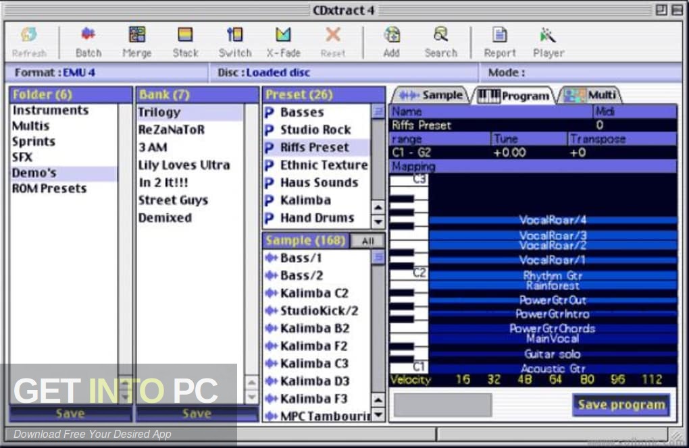
Task: Select the ROM Presets folder
Action: 63,189
